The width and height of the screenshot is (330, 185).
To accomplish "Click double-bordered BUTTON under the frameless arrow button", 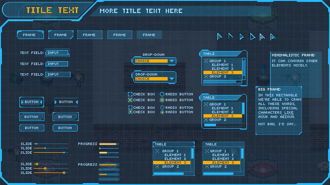I will [x=65, y=117].
